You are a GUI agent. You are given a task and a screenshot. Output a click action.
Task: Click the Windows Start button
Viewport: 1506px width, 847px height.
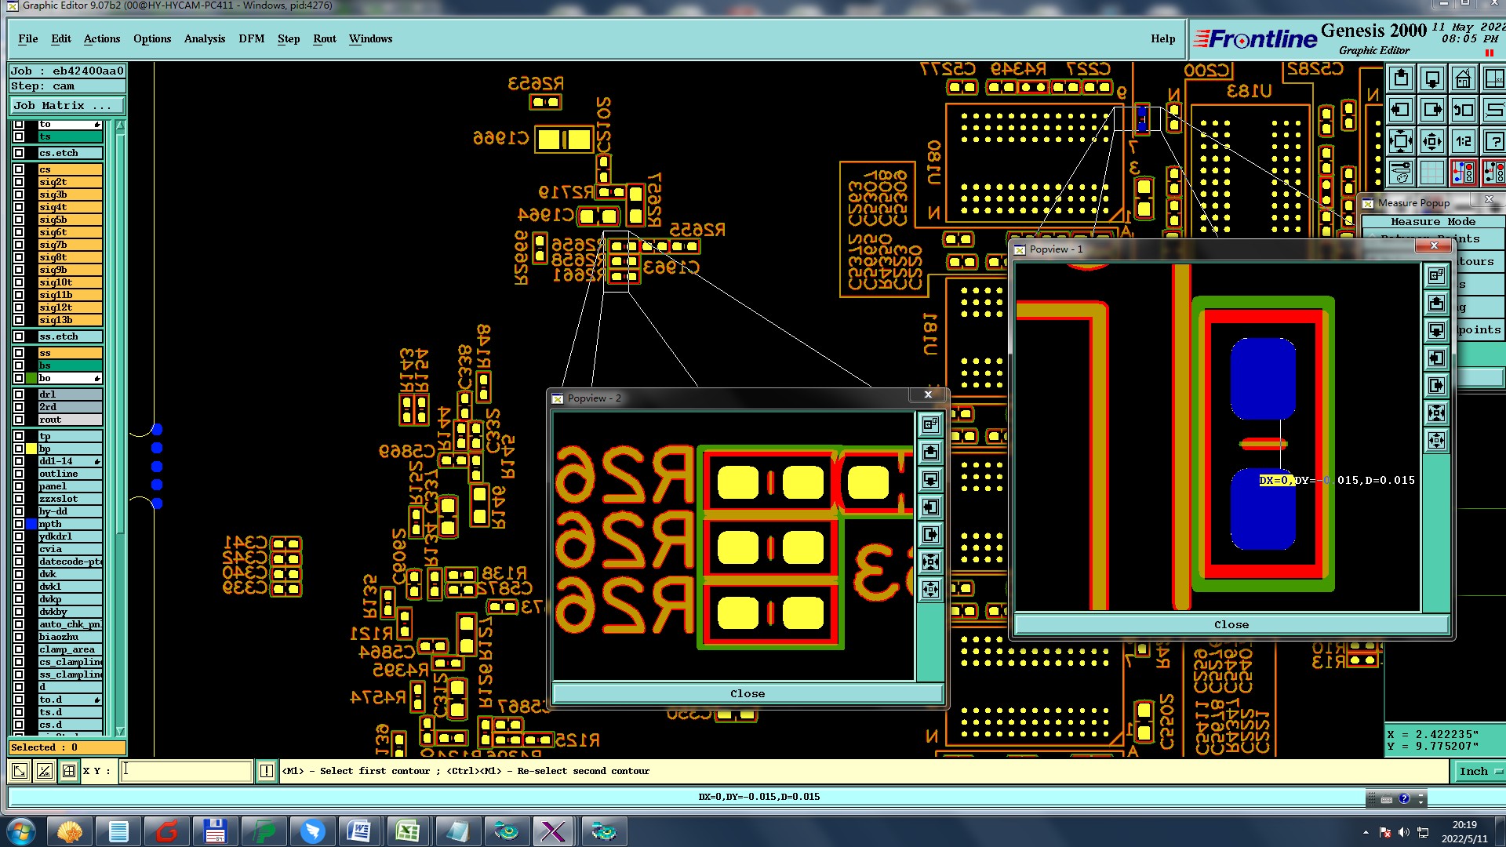coord(21,831)
